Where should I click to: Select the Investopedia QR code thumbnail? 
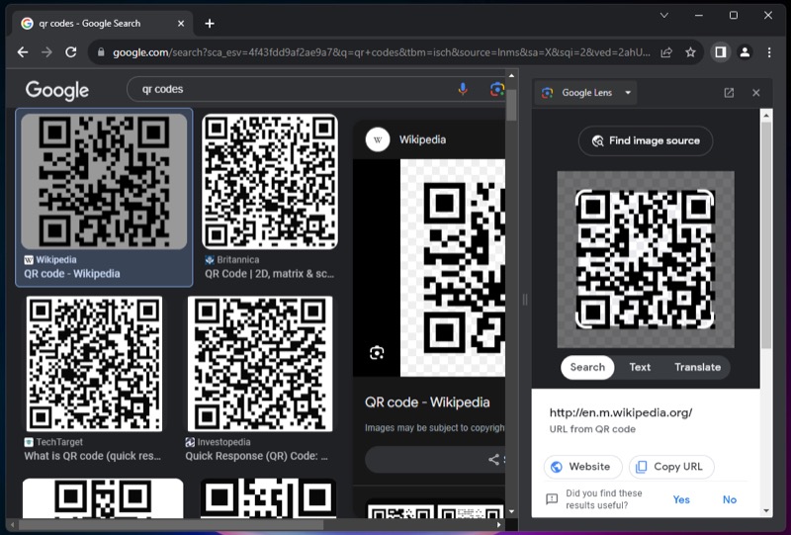pos(260,364)
